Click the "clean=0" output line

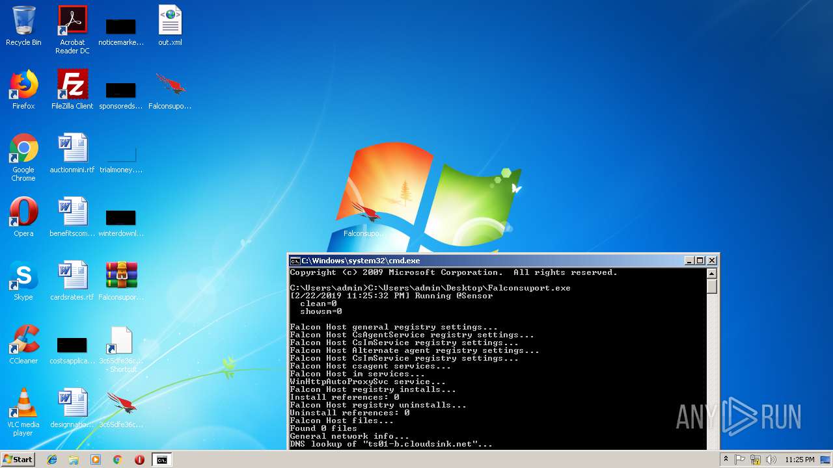[318, 304]
